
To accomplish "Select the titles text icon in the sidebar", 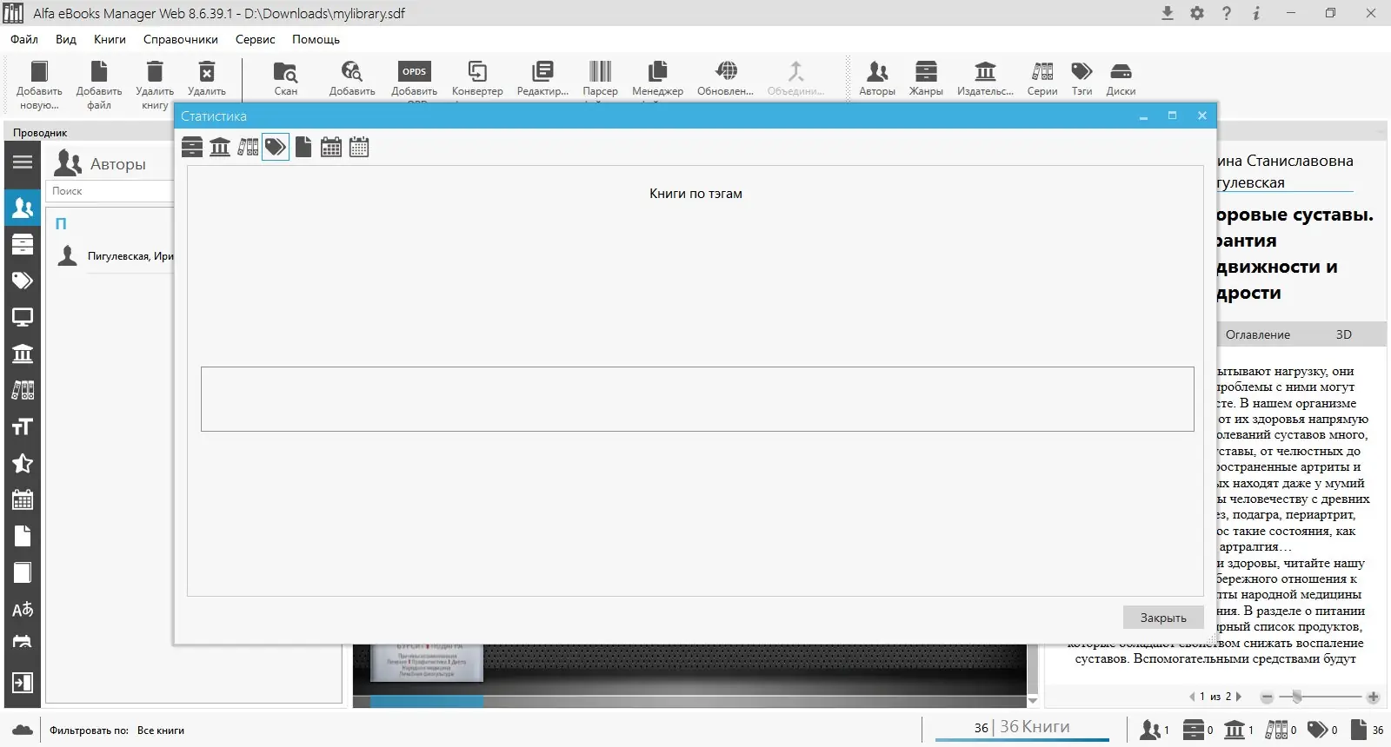I will coord(23,426).
